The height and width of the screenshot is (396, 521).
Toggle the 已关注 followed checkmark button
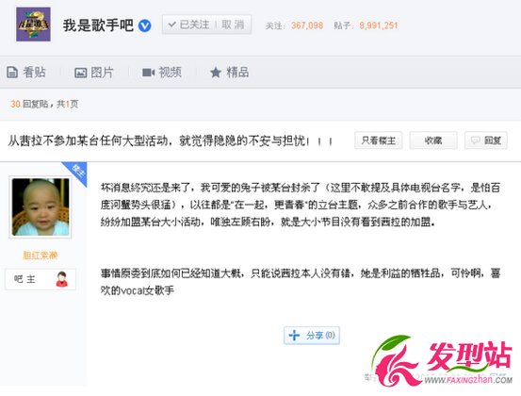188,25
